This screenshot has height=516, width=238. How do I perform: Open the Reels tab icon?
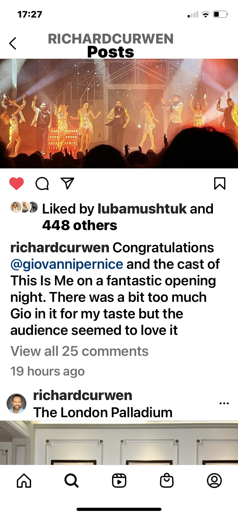coord(119,480)
